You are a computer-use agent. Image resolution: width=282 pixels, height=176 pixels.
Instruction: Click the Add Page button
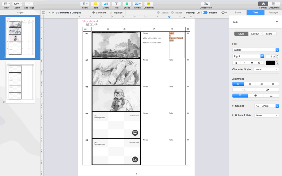[29, 4]
